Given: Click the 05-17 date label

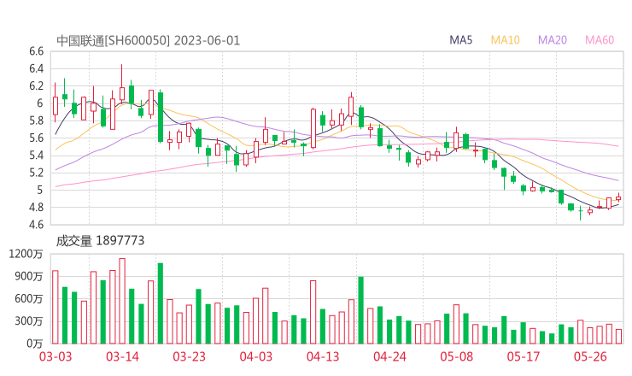Looking at the screenshot, I should (524, 356).
